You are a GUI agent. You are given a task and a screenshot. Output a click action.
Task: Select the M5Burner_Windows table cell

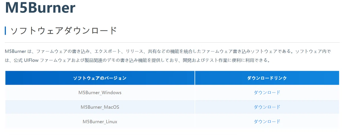[x=100, y=92]
